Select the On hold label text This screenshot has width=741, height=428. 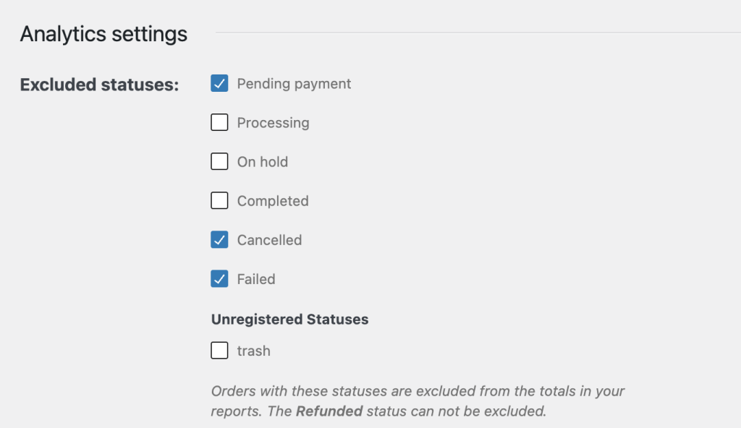coord(262,162)
